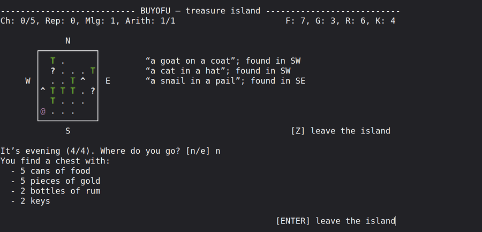Viewport: 482px width, 232px height.
Task: Choose the [ENTER] leave the island option
Action: pyautogui.click(x=335, y=221)
